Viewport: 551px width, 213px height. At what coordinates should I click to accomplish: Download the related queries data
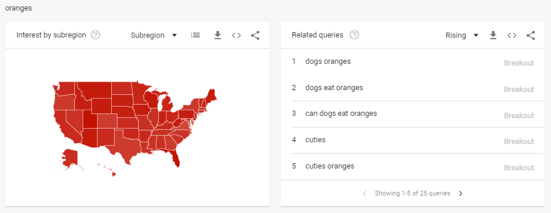click(493, 35)
